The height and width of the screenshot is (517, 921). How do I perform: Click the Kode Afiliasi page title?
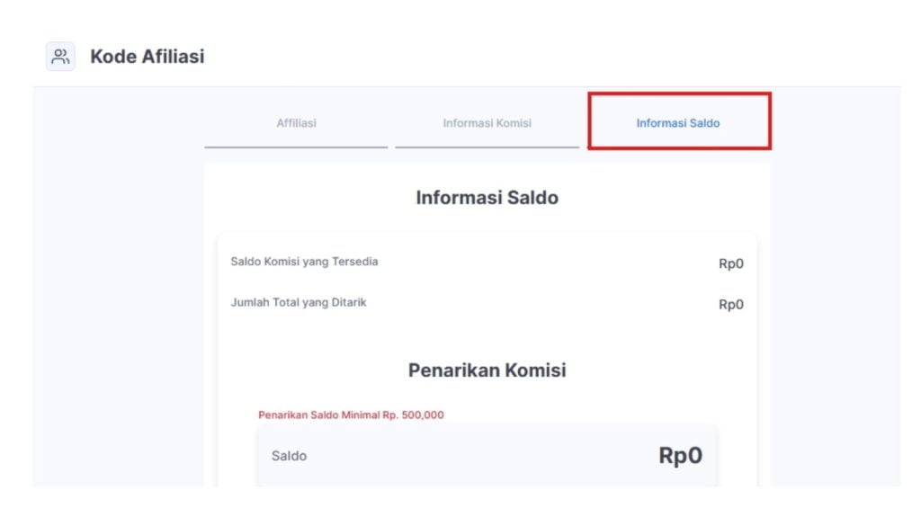coord(147,57)
